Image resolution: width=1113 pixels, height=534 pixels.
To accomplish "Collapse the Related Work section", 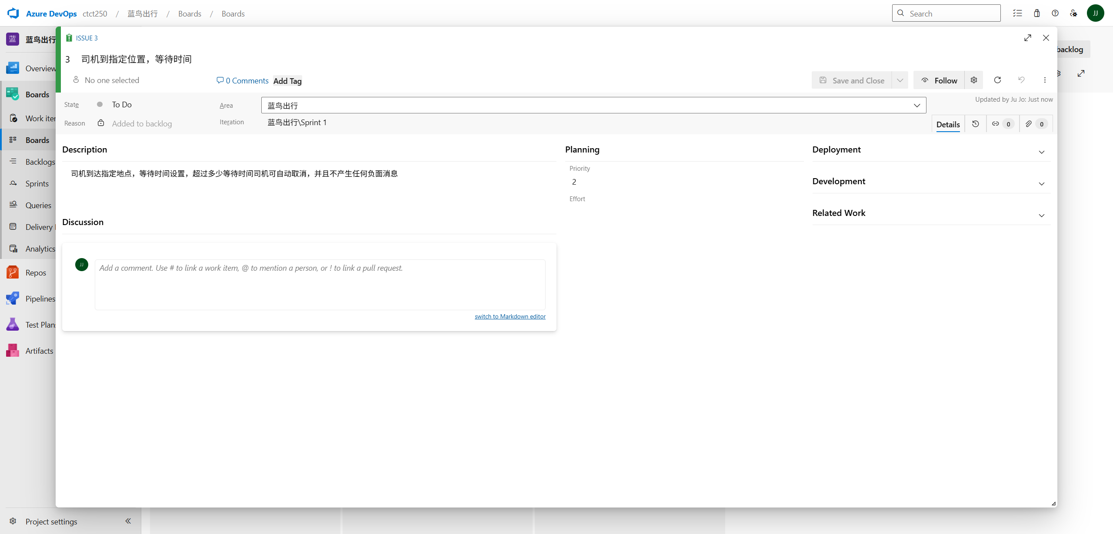I will click(x=1041, y=216).
